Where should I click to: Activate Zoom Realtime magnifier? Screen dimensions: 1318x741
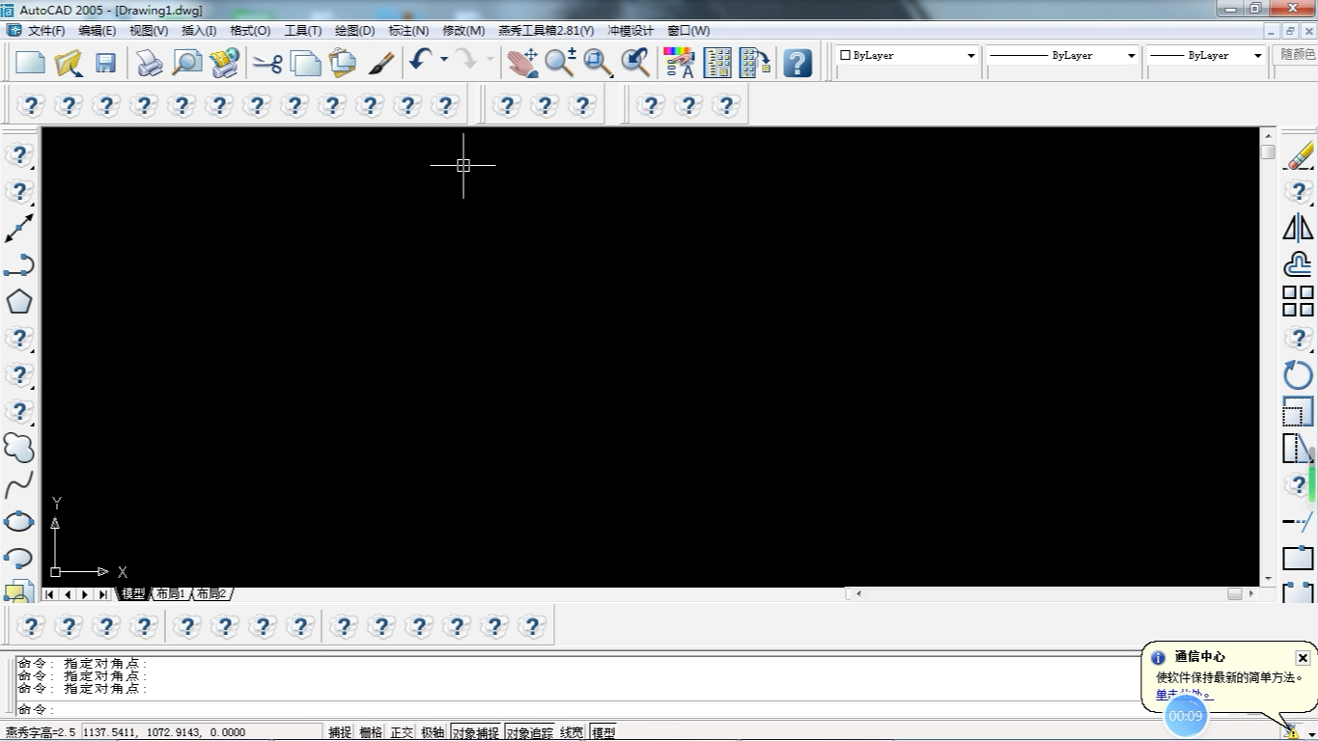[x=560, y=63]
